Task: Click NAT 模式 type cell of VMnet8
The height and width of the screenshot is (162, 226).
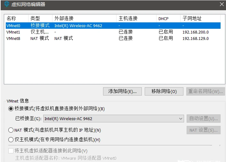Action: (40, 38)
